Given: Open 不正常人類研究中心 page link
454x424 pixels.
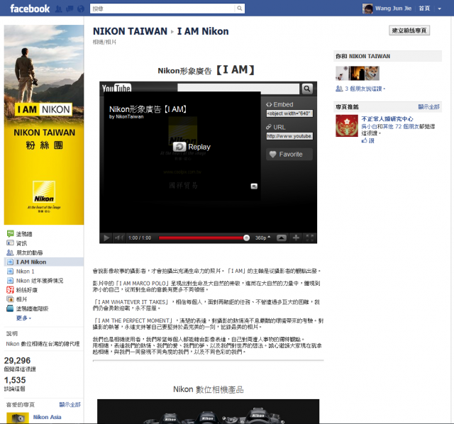Looking at the screenshot, I should pos(387,119).
